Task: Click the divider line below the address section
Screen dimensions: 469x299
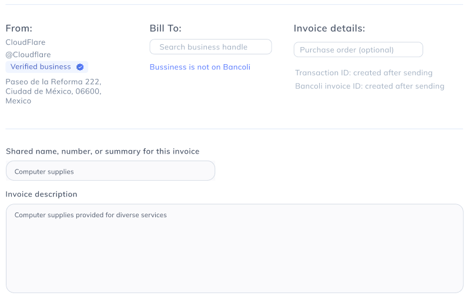Action: pyautogui.click(x=235, y=129)
